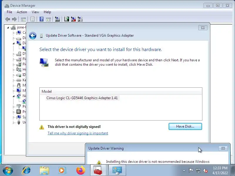Open the Action menu

22,12
